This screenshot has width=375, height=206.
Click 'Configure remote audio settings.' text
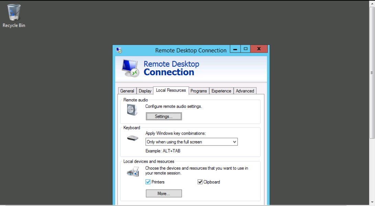coord(174,106)
